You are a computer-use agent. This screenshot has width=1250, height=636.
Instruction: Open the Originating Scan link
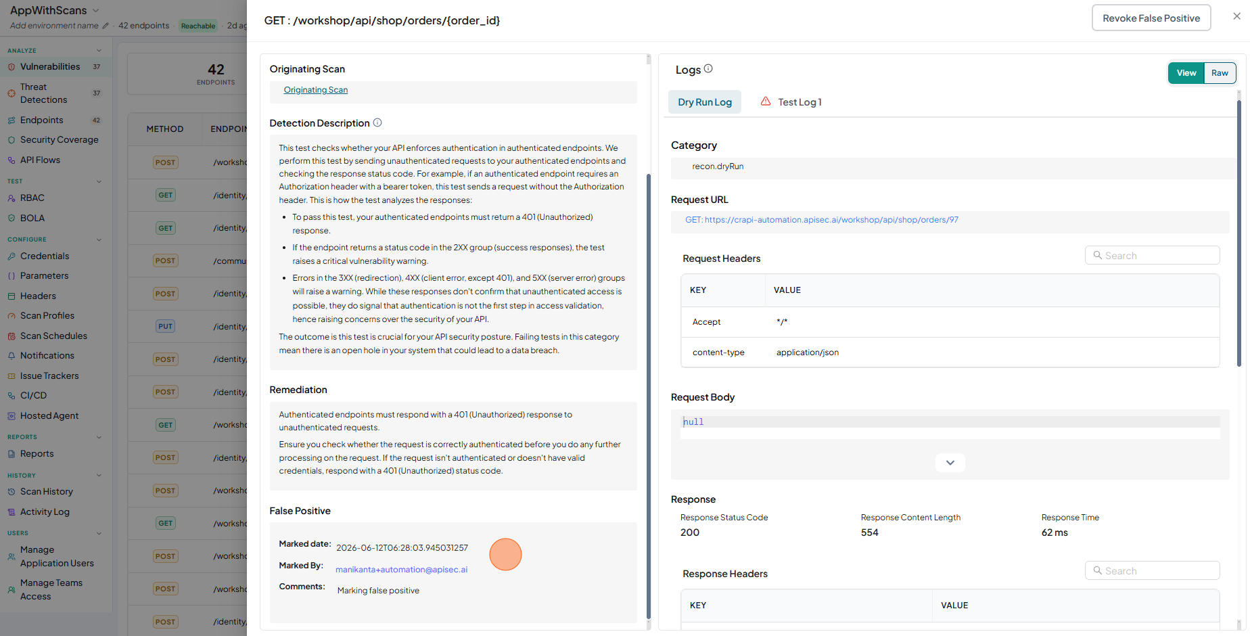[316, 90]
